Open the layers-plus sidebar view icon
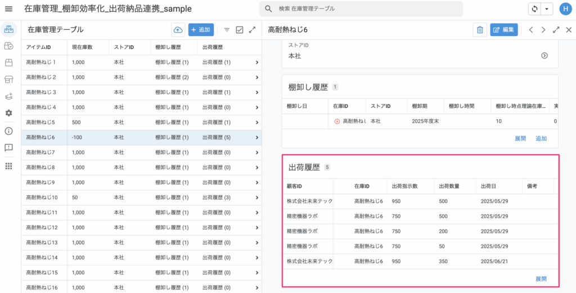 pyautogui.click(x=9, y=96)
